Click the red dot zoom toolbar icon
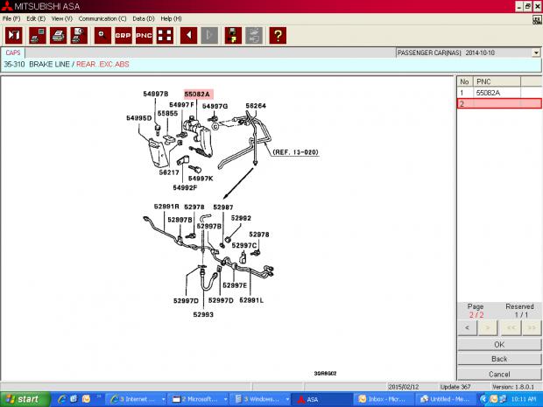 pos(103,35)
